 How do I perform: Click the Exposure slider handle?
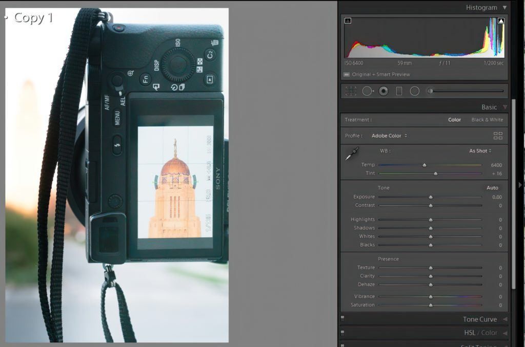431,197
